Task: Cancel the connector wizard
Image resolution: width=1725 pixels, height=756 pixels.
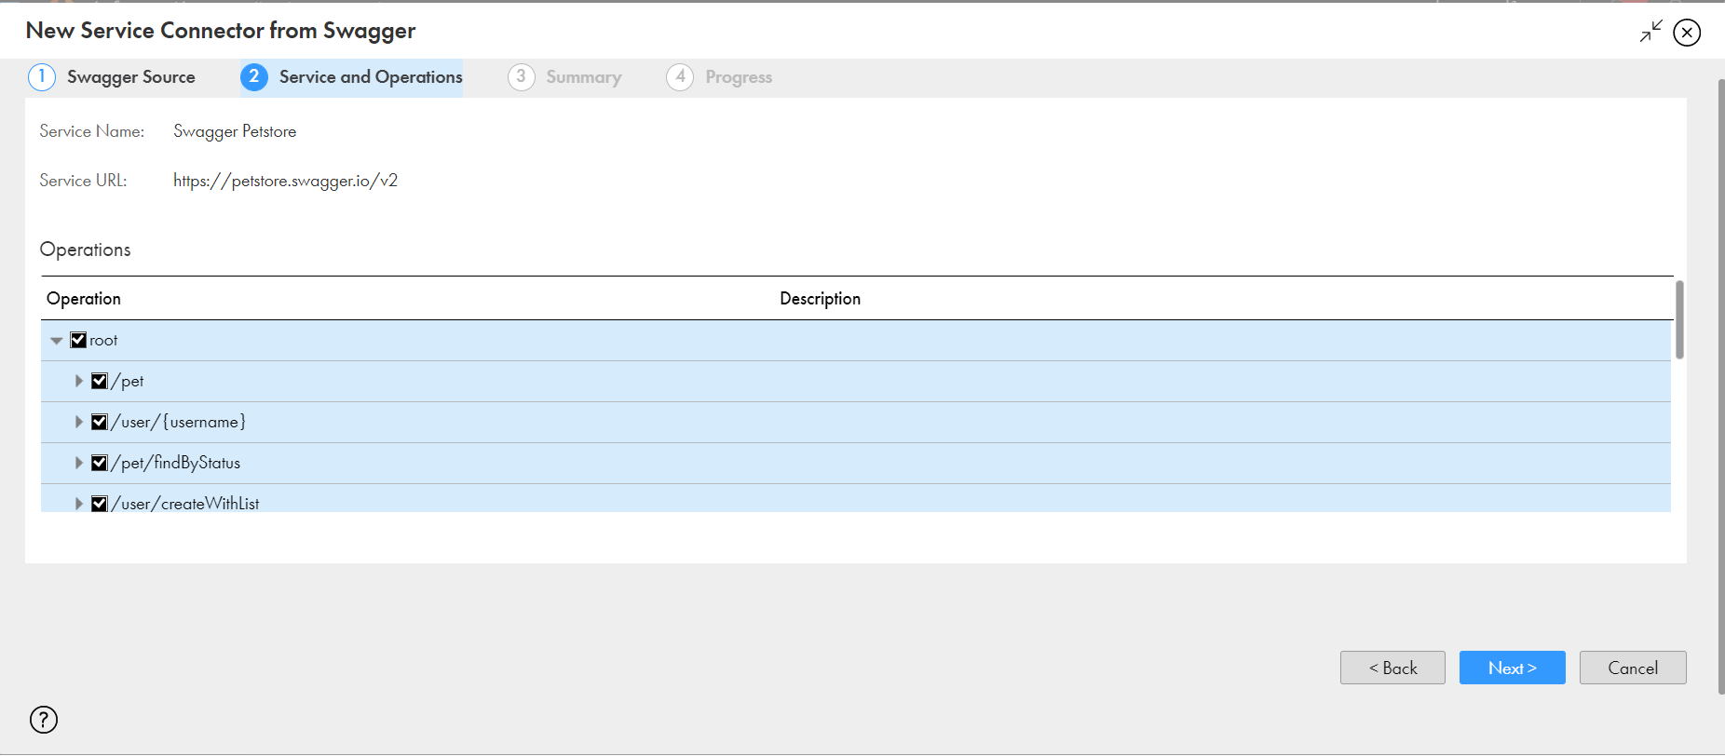Action: pos(1633,668)
